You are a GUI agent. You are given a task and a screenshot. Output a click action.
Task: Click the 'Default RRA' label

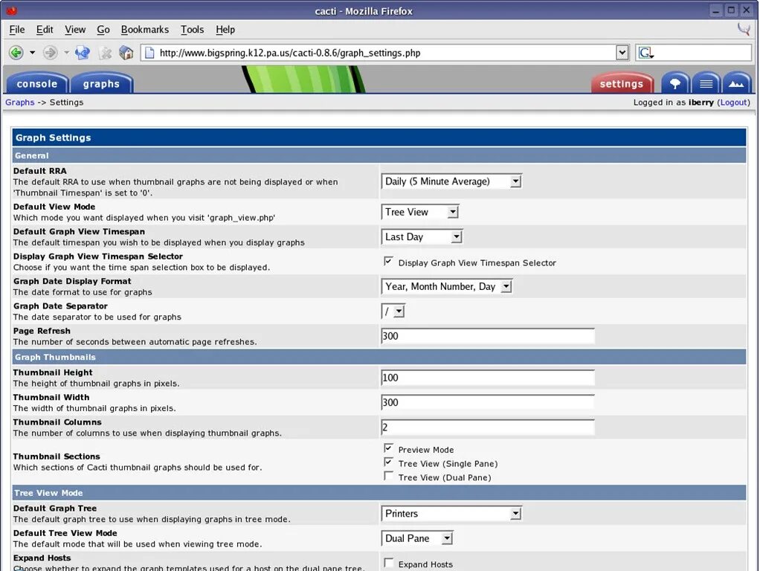tap(40, 170)
